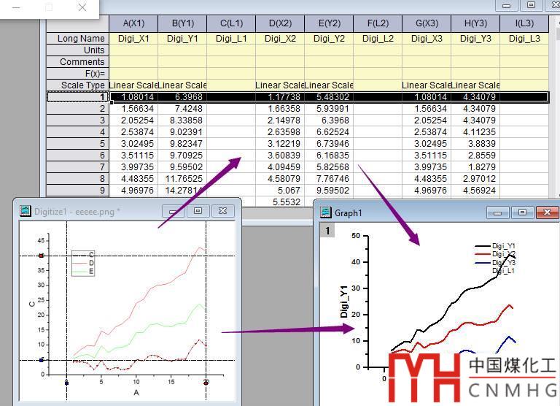Click the Digi_X1 long name cell
Screen dimensions: 560x406
click(x=133, y=39)
